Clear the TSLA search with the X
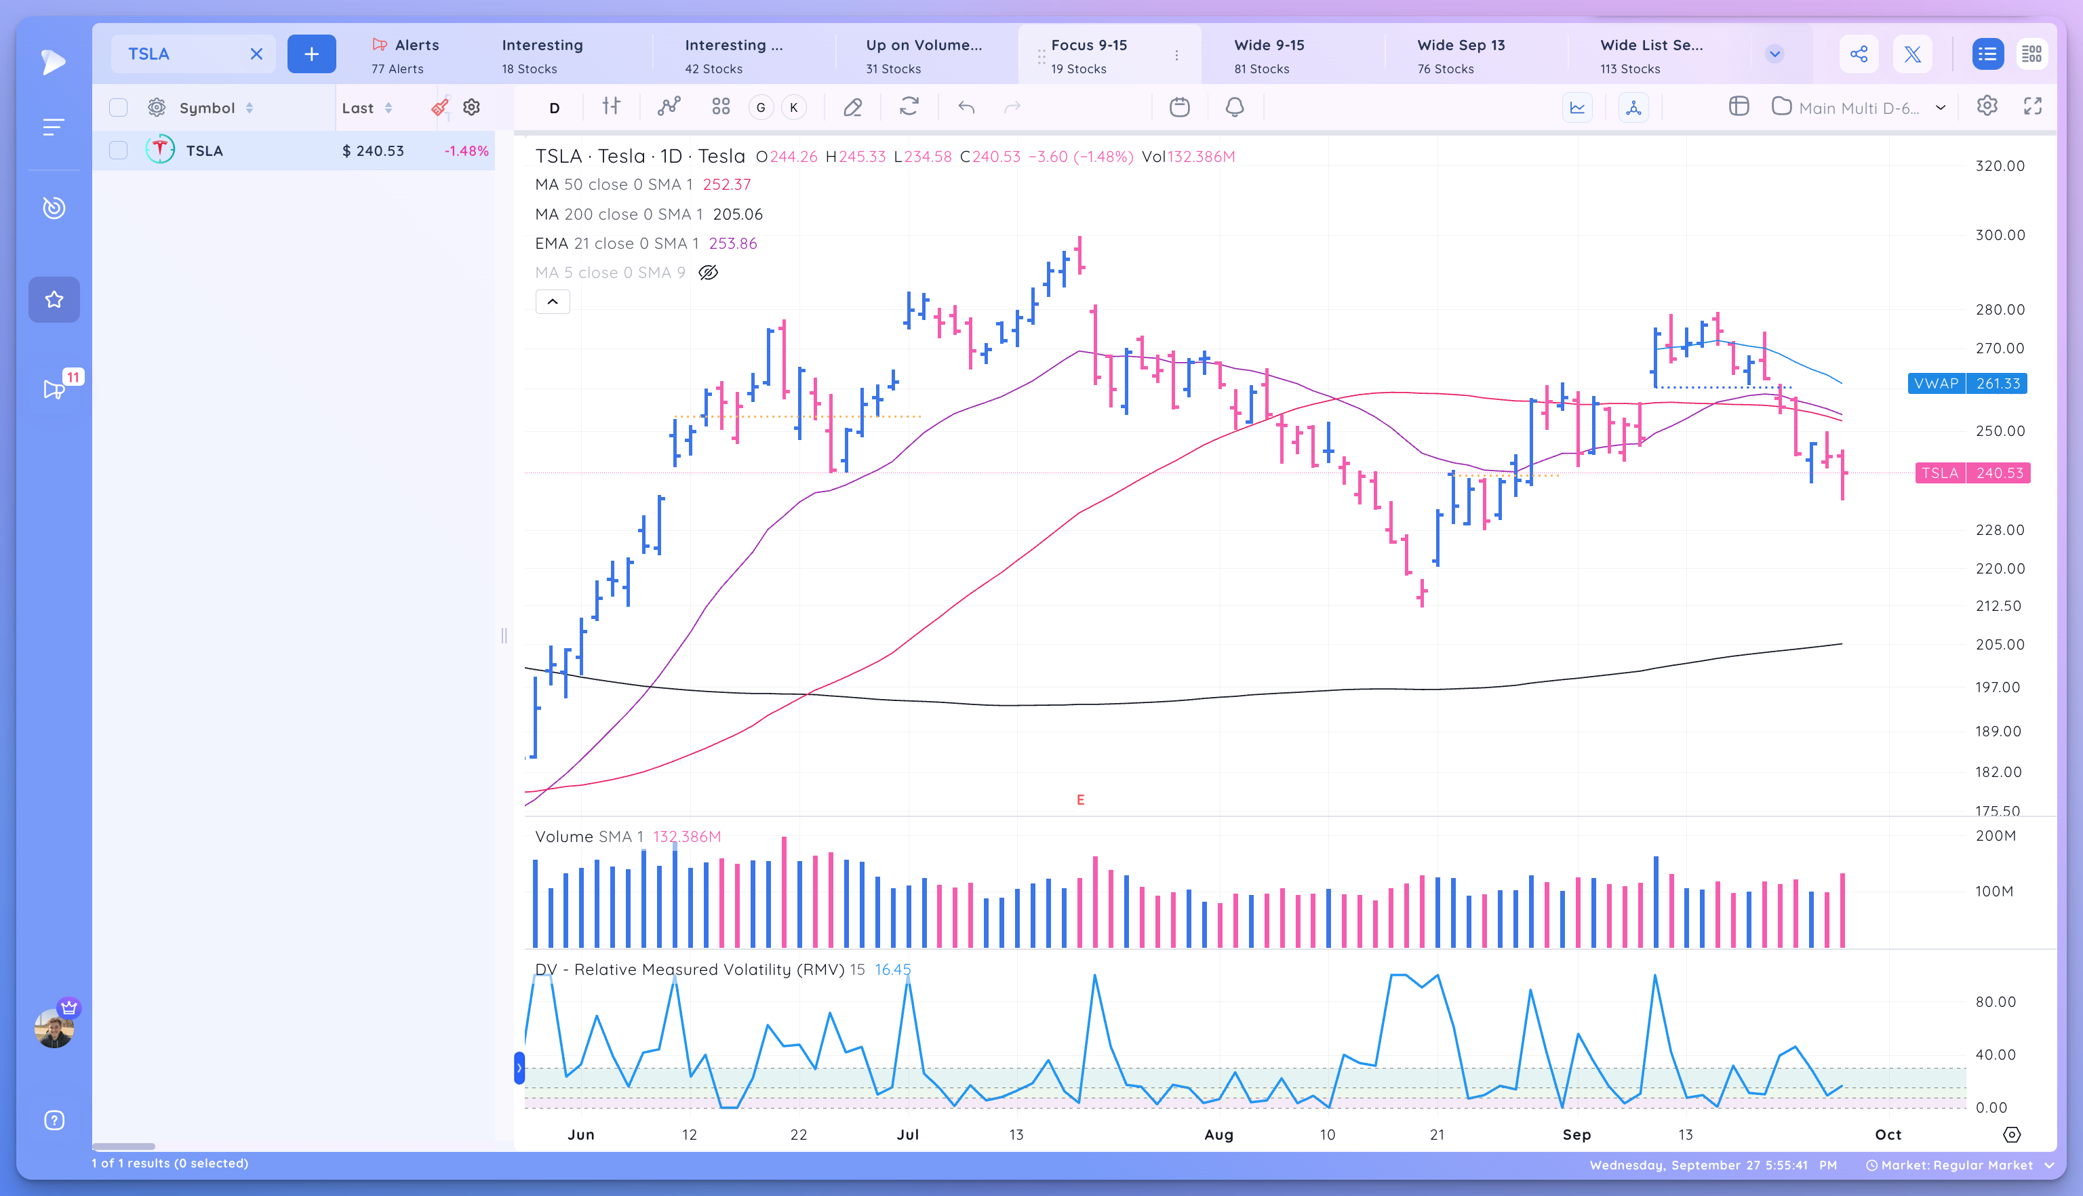The image size is (2083, 1196). tap(256, 54)
